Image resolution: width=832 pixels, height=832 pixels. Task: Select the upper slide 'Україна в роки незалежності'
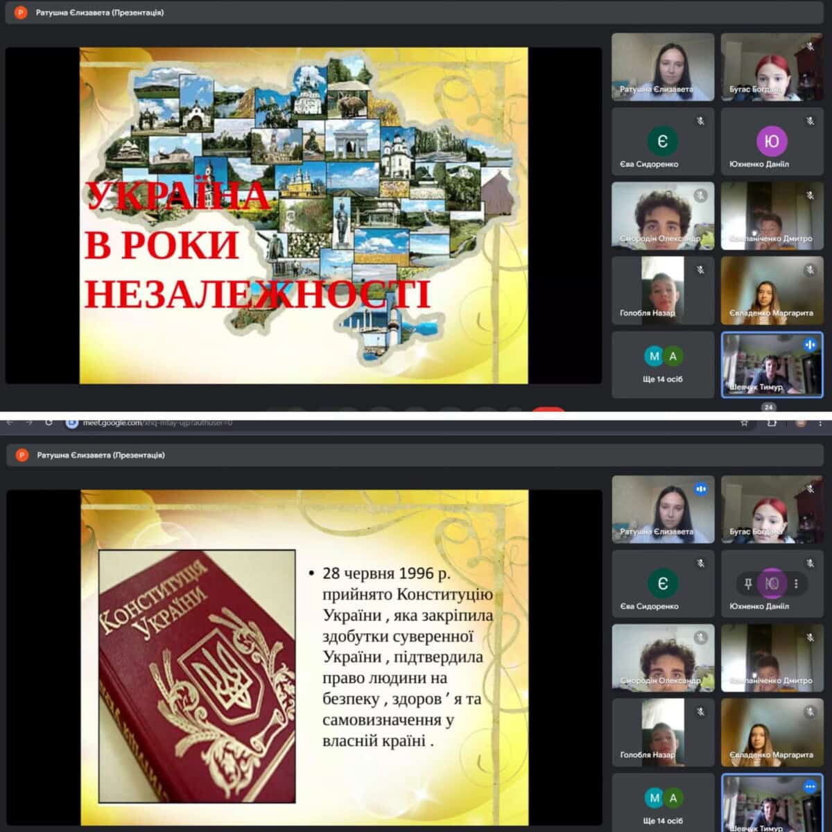[304, 215]
